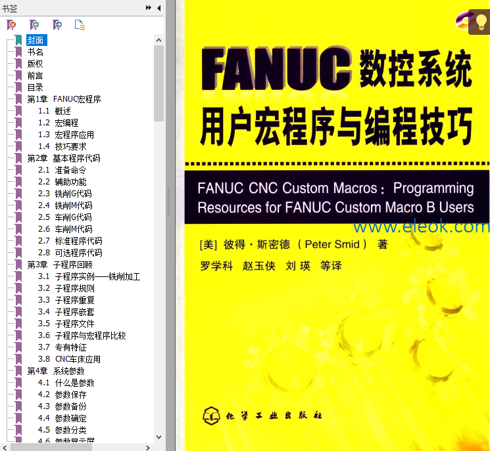Click bookmark ribbon icon beside 第2章
Viewport: 490px width, 451px height.
[x=19, y=158]
